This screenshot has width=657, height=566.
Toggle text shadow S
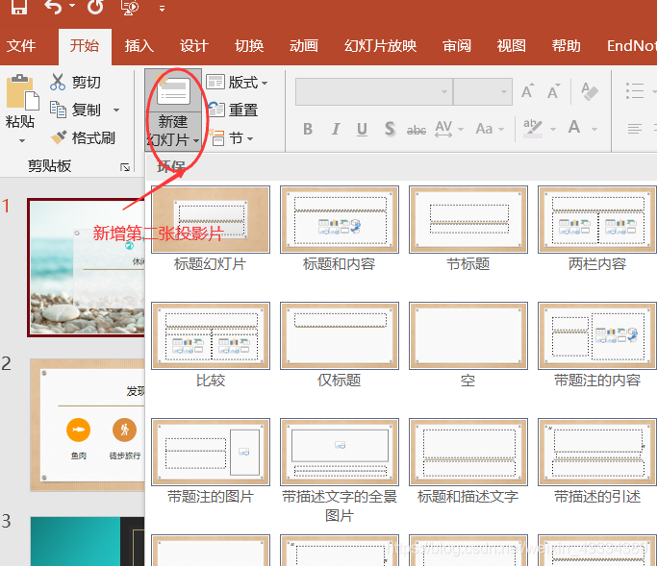[390, 129]
